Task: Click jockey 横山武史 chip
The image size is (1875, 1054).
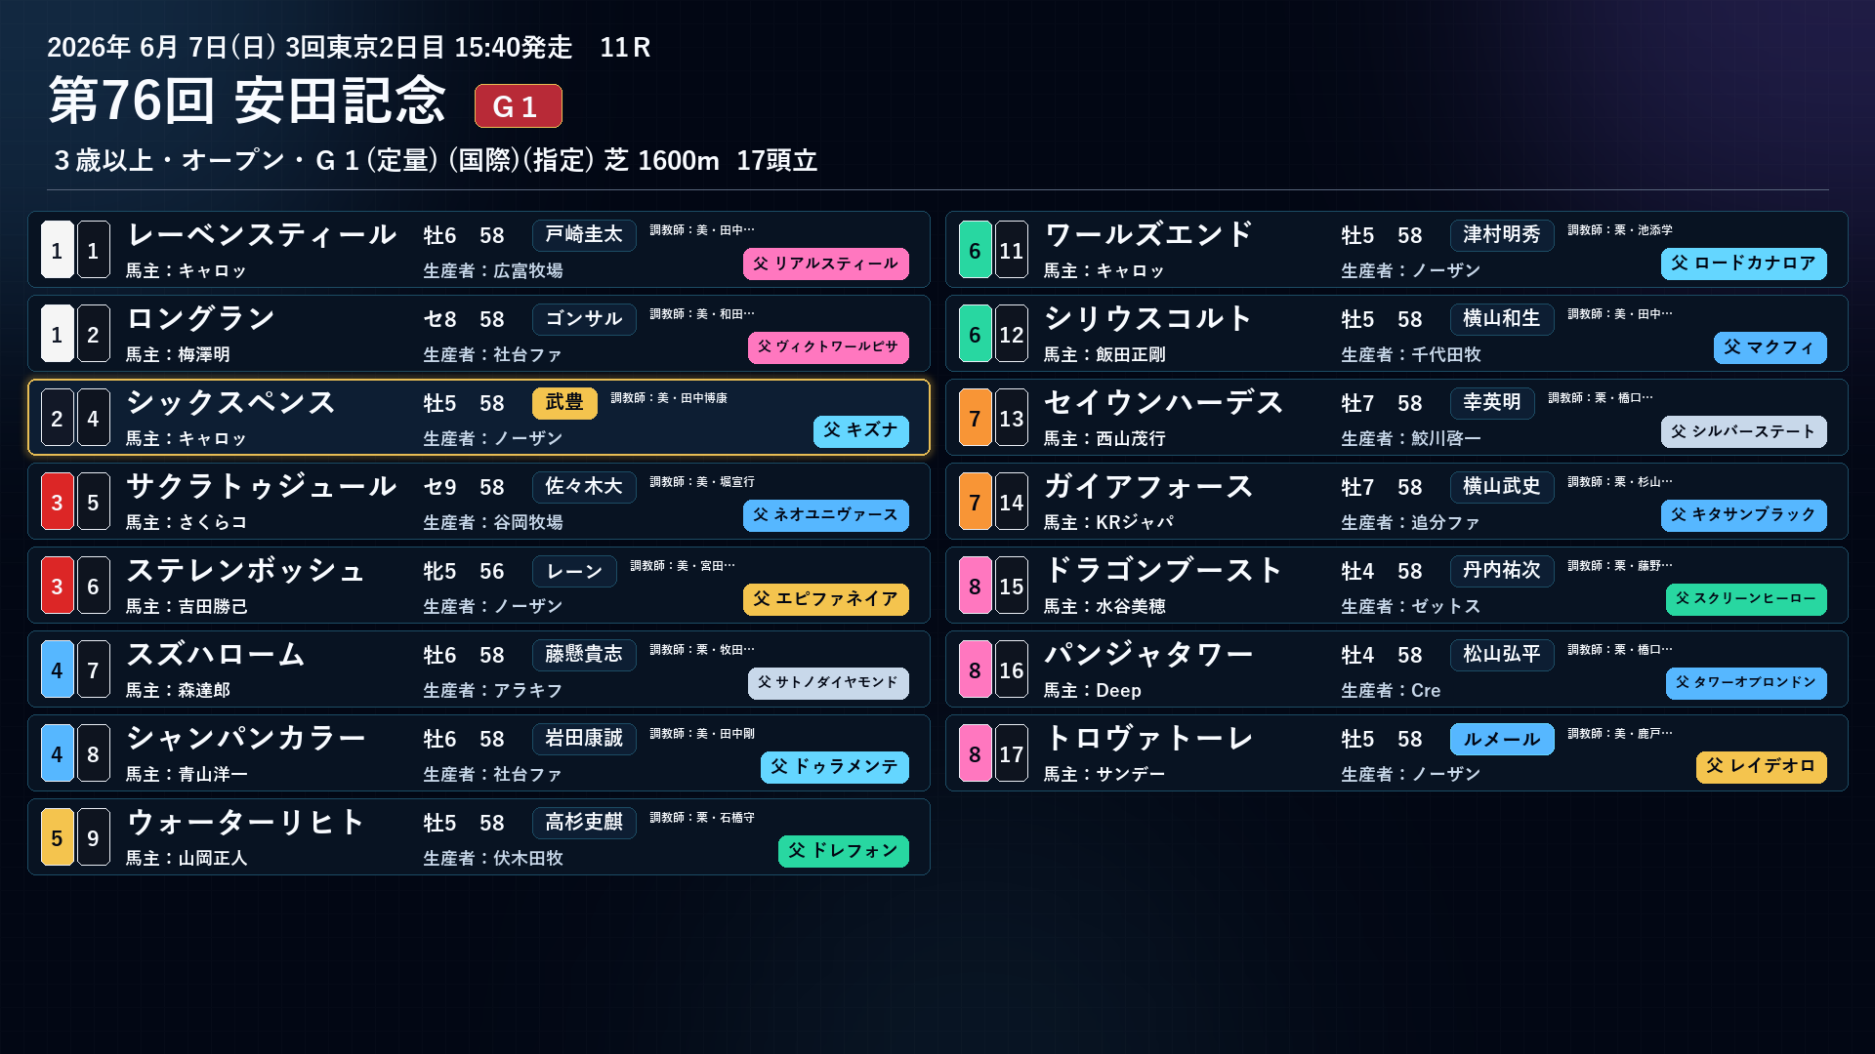Action: 1502,487
